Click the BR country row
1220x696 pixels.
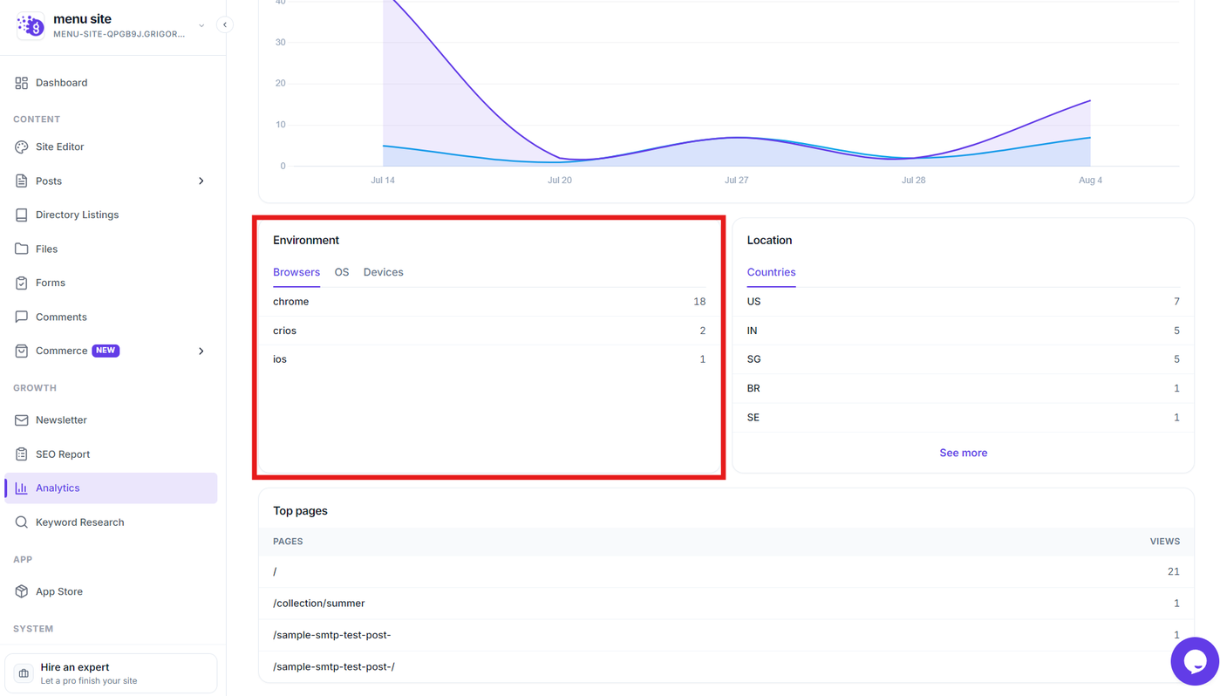(x=963, y=388)
